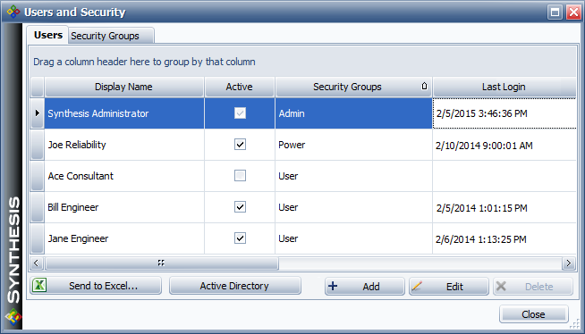Image resolution: width=585 pixels, height=334 pixels.
Task: Click the Synthesis logo in title bar
Action: click(x=13, y=12)
